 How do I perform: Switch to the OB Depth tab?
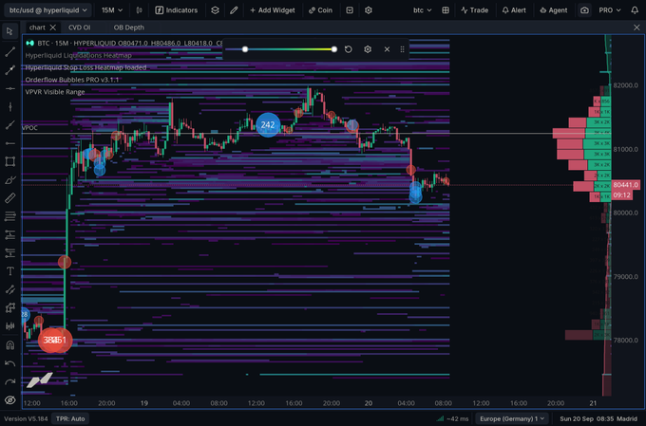[129, 28]
